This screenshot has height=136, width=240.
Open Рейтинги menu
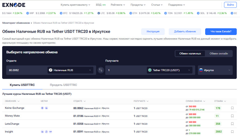[118, 5]
